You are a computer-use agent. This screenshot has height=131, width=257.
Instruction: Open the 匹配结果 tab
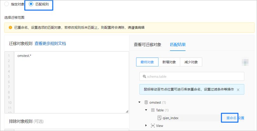pos(178,45)
